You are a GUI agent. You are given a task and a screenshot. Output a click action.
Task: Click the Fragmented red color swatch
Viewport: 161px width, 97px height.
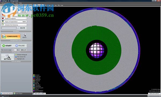click(x=34, y=79)
